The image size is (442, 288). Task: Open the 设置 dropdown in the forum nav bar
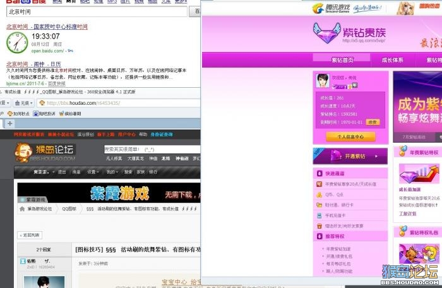pos(93,172)
